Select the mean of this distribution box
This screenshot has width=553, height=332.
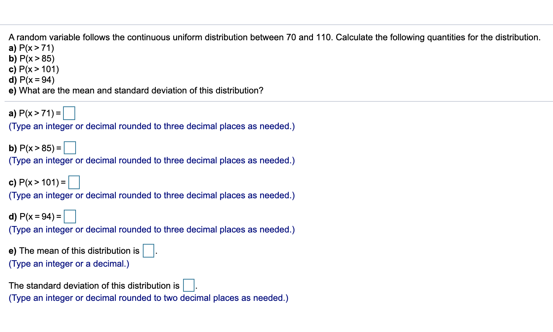click(x=149, y=251)
